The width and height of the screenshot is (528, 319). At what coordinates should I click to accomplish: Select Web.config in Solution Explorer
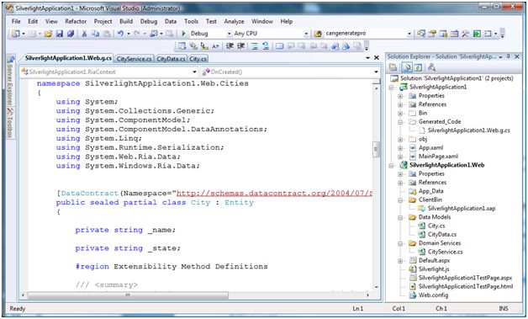433,295
